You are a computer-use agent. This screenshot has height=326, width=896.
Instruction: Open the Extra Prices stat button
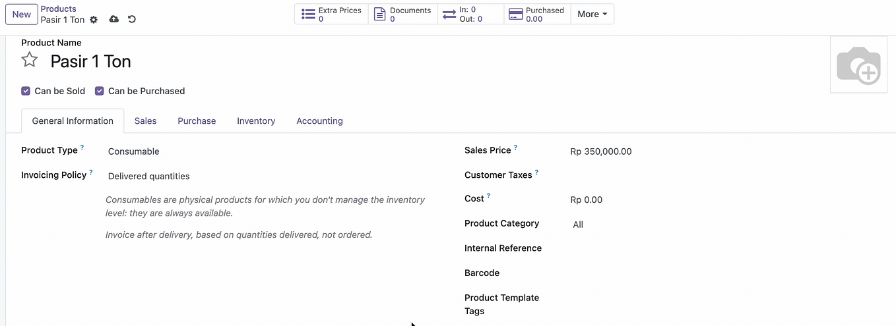click(x=331, y=14)
